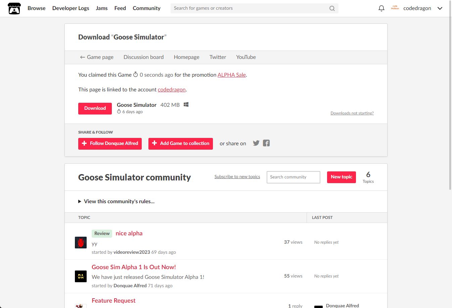Screen dimensions: 452x308
Task: Click the red Download button
Action: [95, 108]
